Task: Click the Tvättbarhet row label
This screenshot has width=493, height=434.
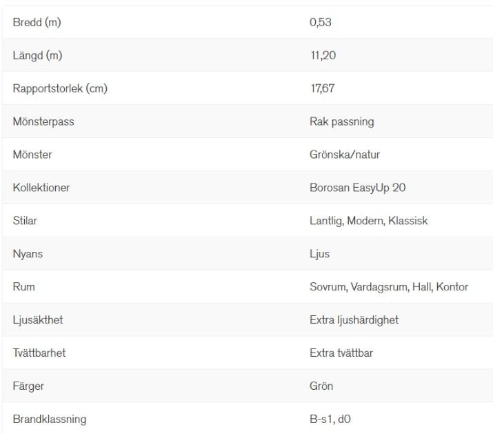Action: [39, 353]
